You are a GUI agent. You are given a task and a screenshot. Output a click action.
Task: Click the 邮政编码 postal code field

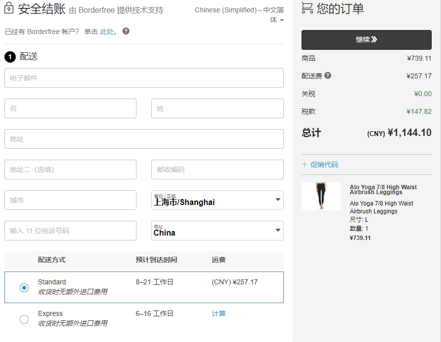tap(217, 170)
